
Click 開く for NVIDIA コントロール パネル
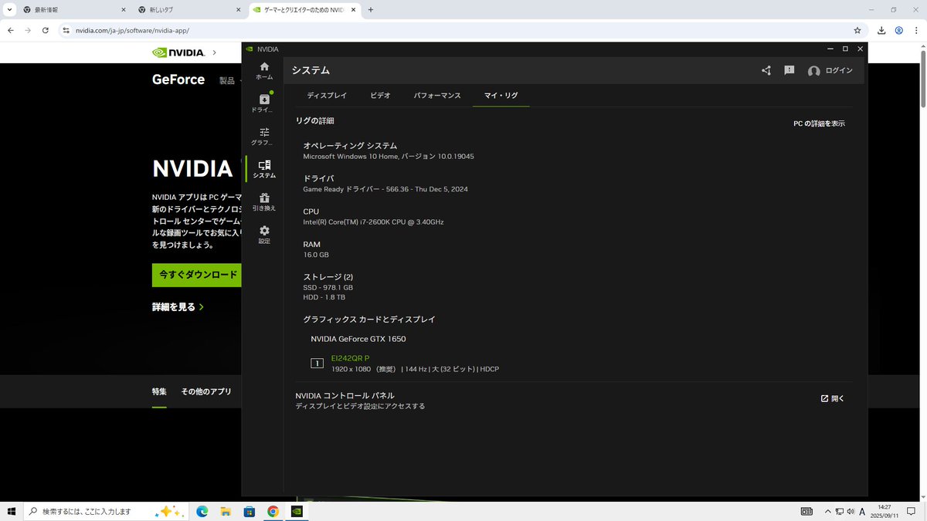[x=833, y=399]
